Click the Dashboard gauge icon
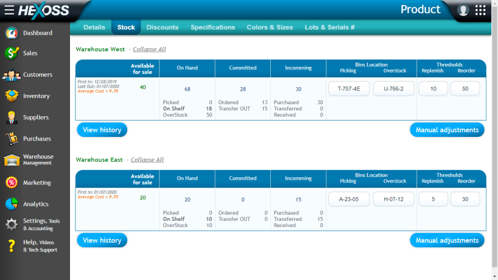 (x=12, y=33)
